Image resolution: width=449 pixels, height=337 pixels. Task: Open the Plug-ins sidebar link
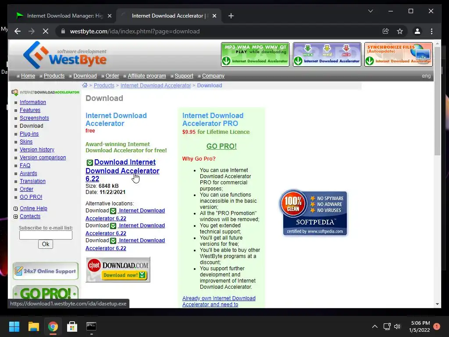coord(29,133)
